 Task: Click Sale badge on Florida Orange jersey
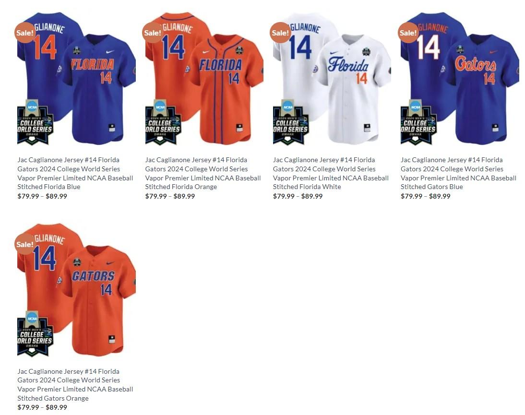153,33
